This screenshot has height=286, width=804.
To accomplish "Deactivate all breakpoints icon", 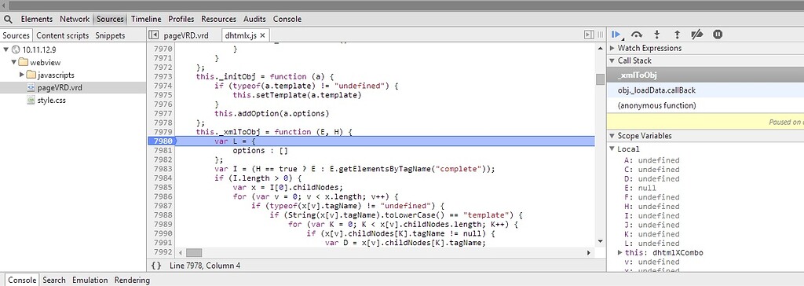I will (x=697, y=35).
